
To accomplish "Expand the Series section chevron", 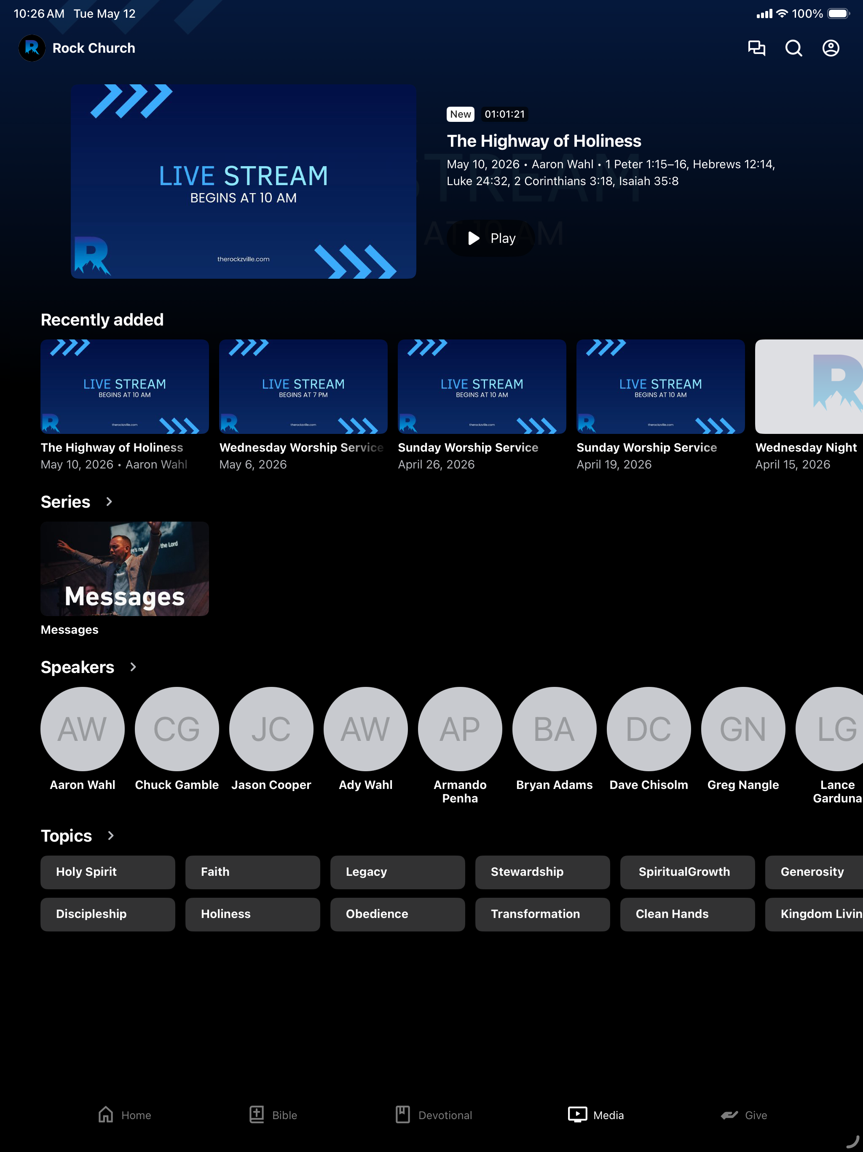I will click(109, 501).
